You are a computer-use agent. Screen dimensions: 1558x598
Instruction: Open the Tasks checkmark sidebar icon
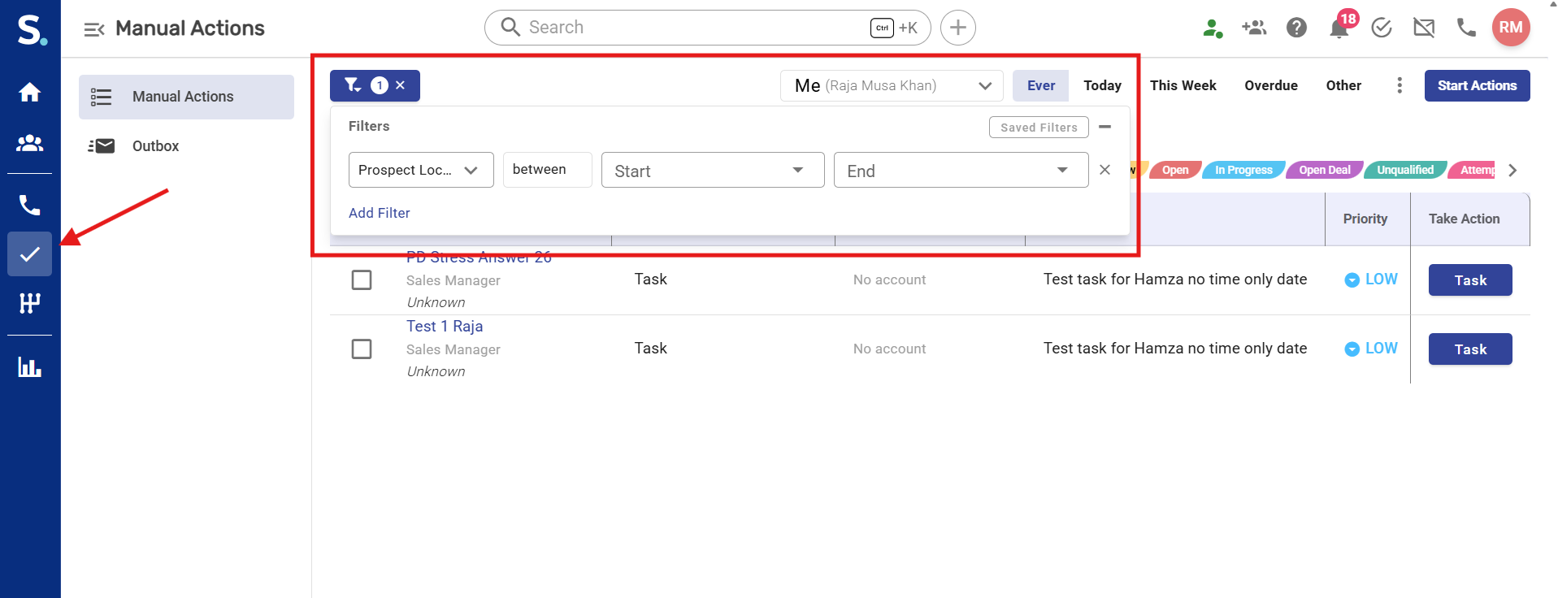(x=30, y=254)
